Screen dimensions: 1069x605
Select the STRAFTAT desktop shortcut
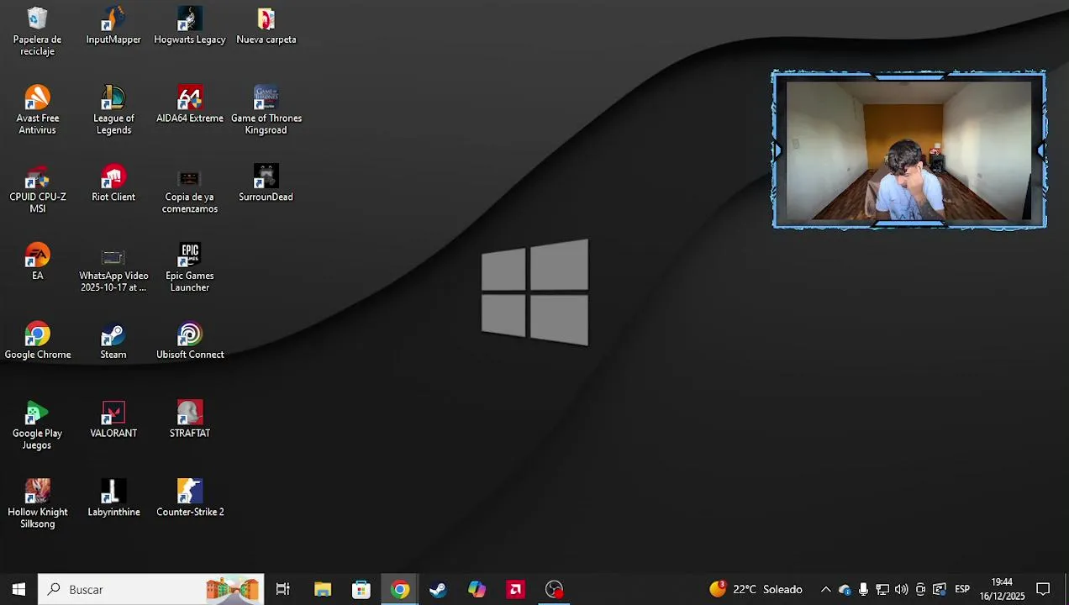click(x=190, y=419)
